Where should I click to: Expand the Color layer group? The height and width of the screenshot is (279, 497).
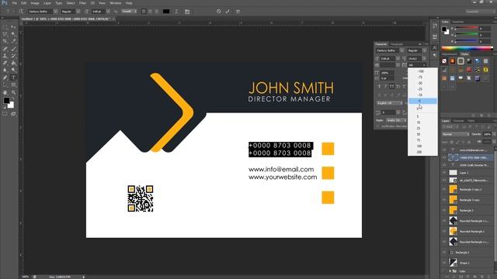pos(450,271)
